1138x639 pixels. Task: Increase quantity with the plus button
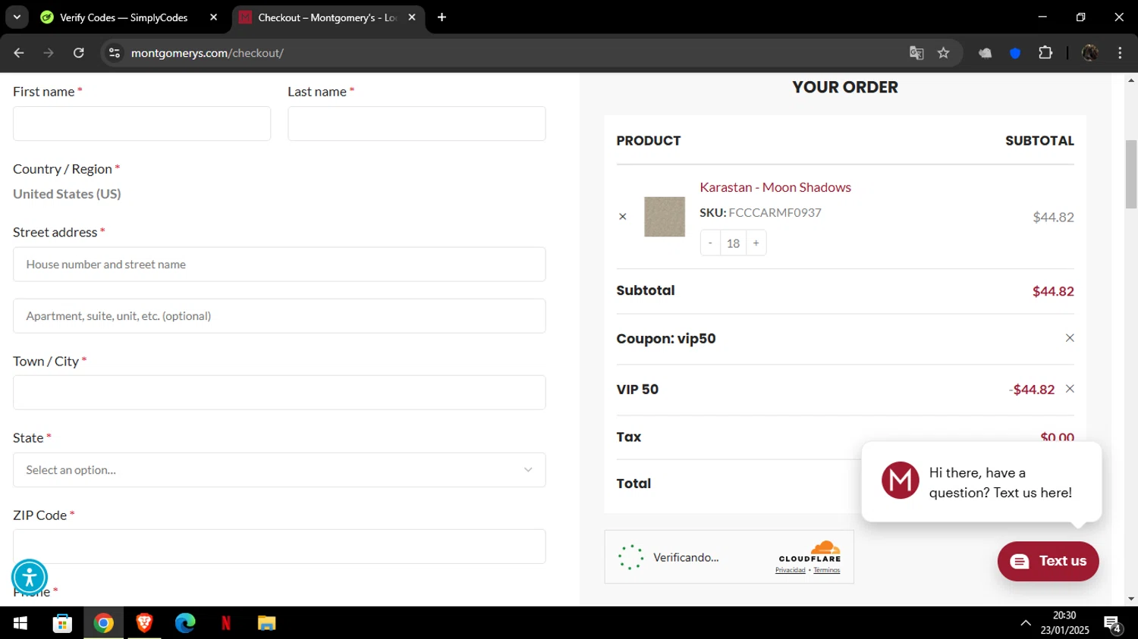tap(756, 243)
